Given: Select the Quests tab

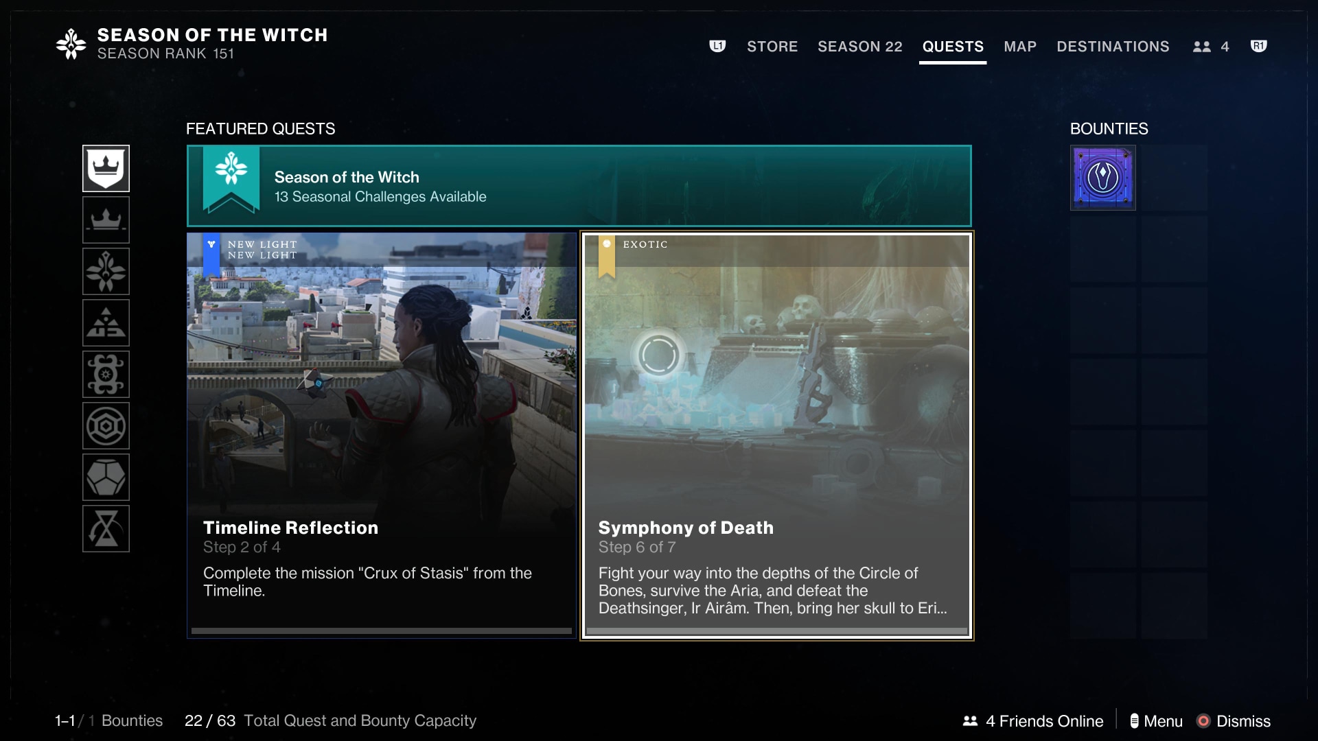Looking at the screenshot, I should point(953,47).
